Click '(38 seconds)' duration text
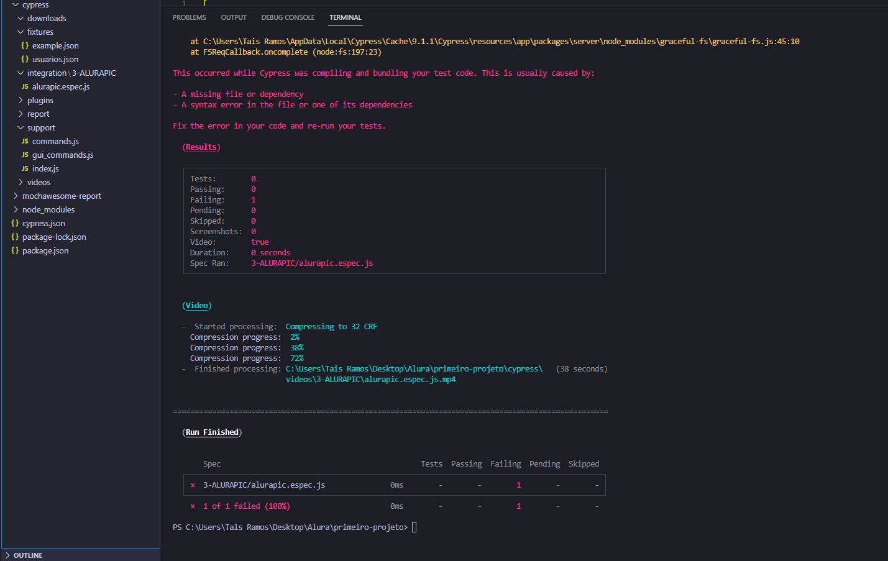This screenshot has width=888, height=561. [582, 369]
